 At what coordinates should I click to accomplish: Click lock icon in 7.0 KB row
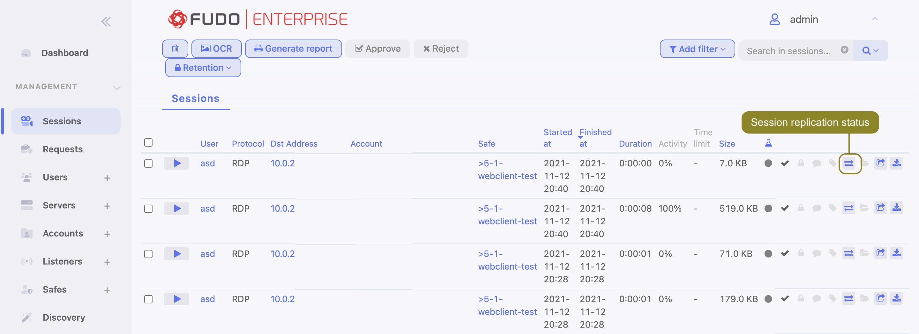pyautogui.click(x=801, y=163)
